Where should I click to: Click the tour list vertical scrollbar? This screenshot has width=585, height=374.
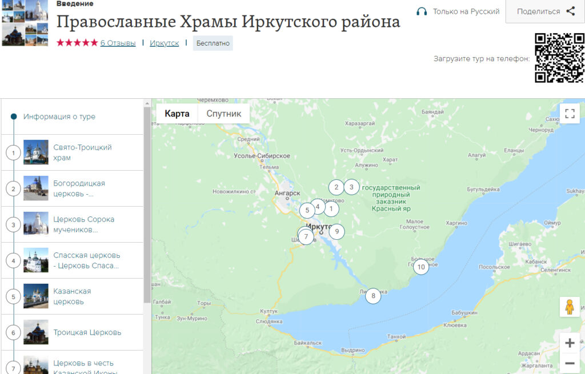click(x=147, y=206)
